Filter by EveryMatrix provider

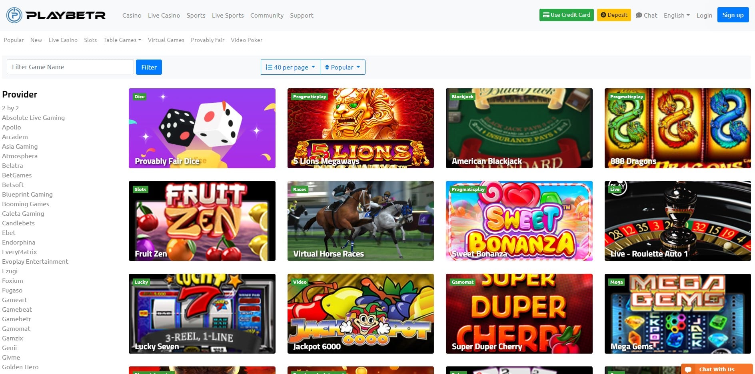pos(19,252)
